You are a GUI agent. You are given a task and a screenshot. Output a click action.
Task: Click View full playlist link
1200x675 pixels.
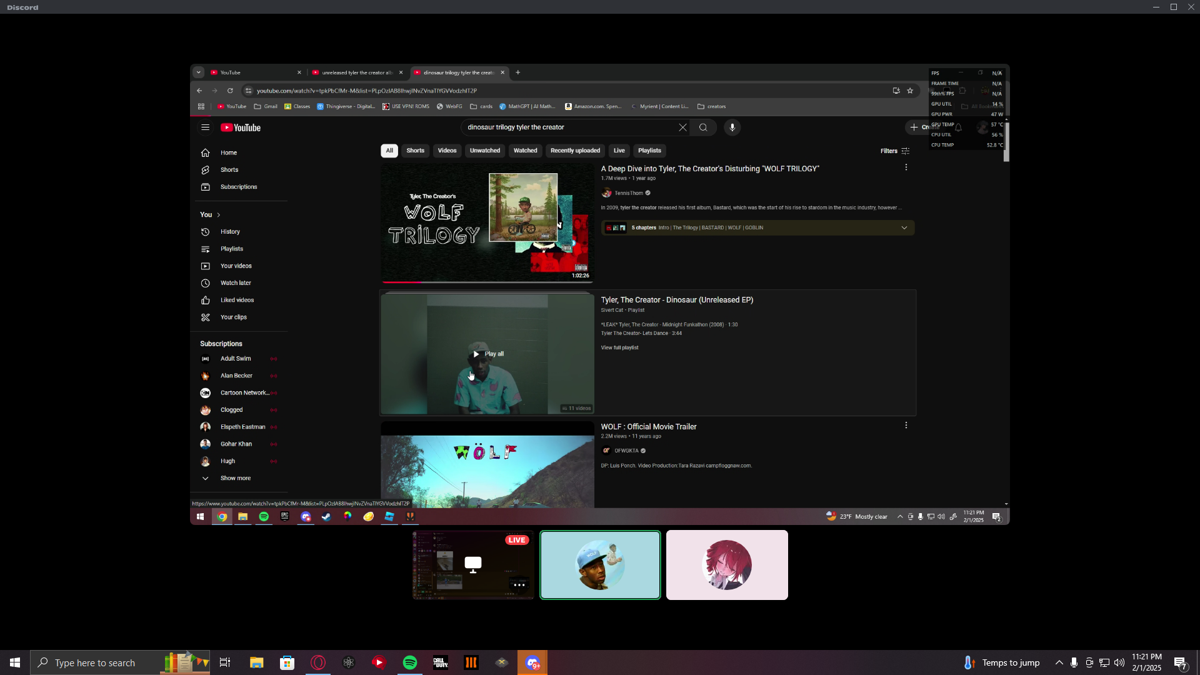coord(619,347)
